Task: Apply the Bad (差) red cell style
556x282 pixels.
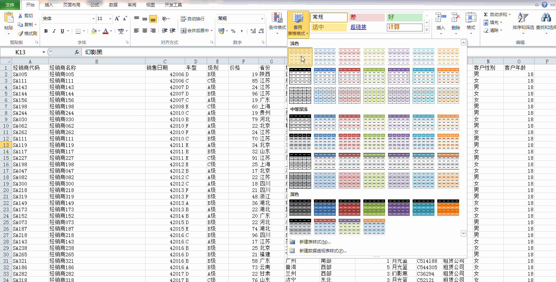Action: tap(366, 17)
